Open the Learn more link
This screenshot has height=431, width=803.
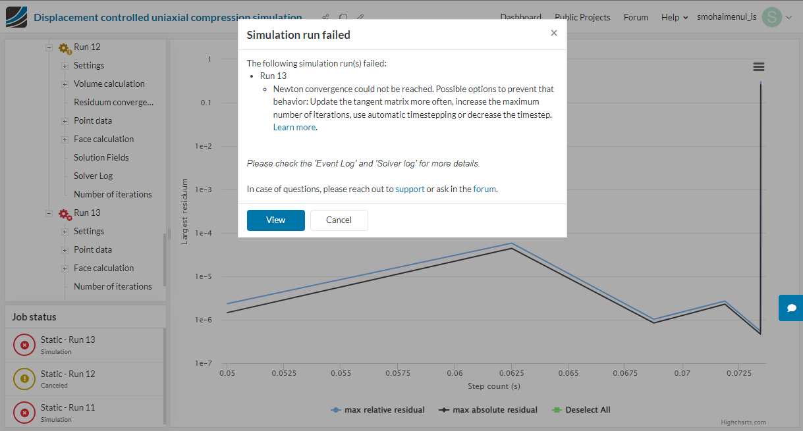click(x=294, y=128)
